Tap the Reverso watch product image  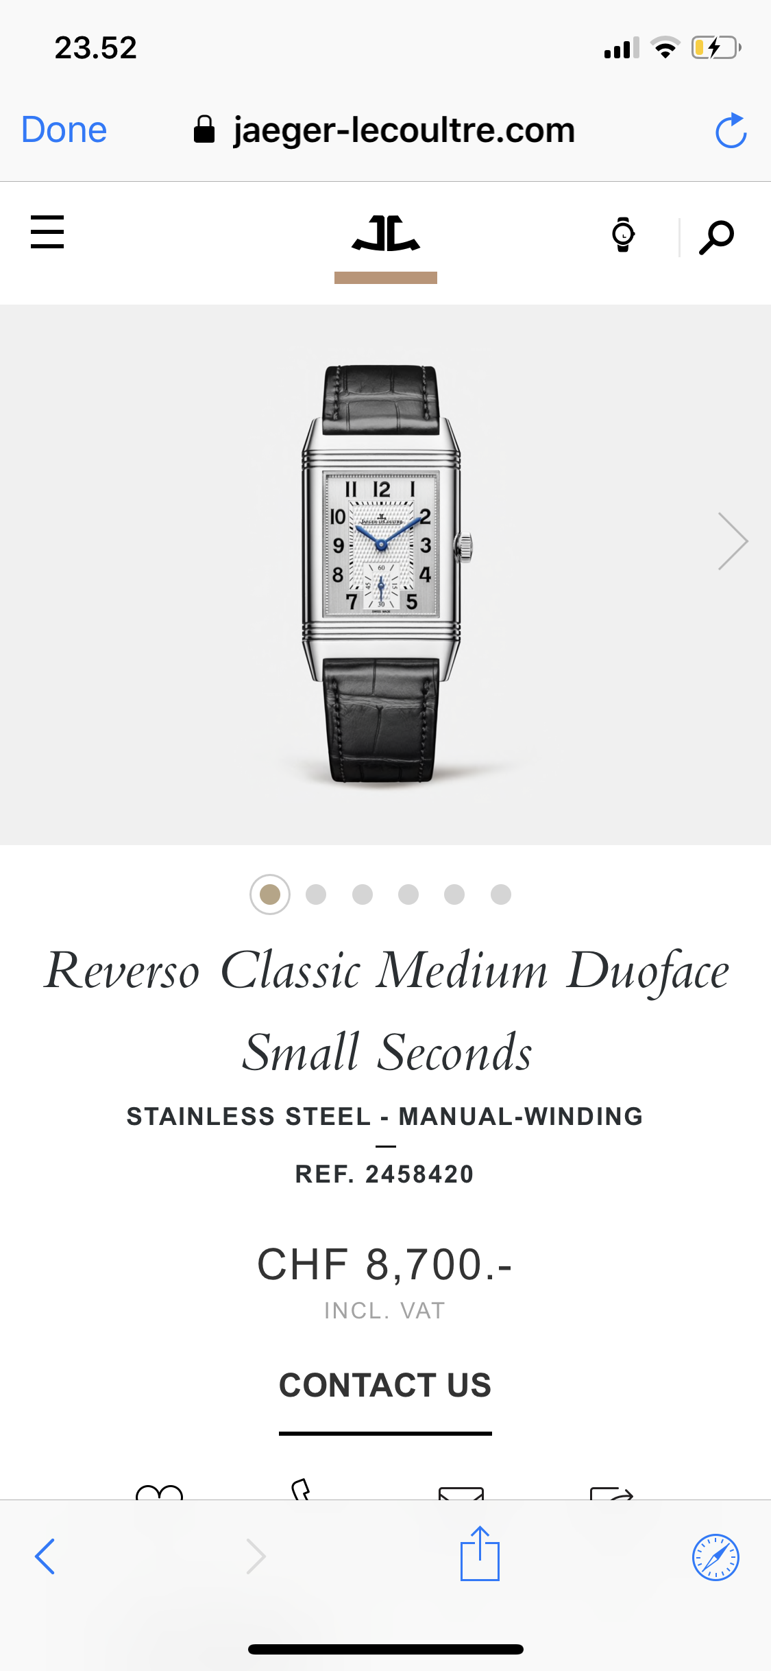[386, 573]
